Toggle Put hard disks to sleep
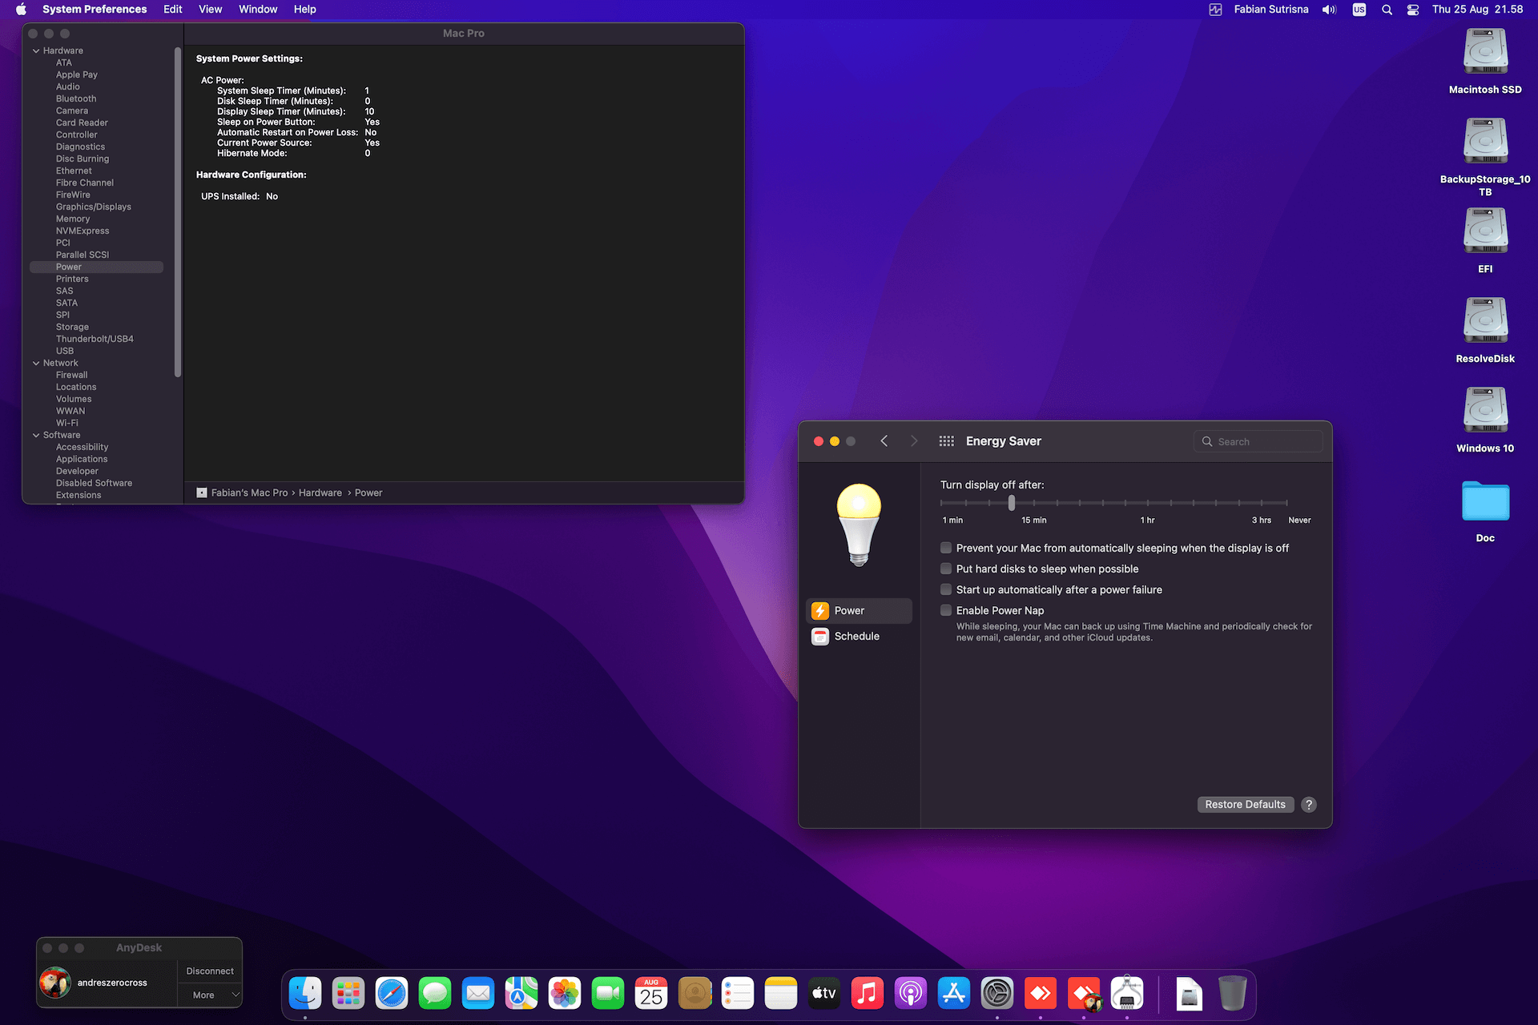Screen dimensions: 1538x1025 [x=946, y=569]
